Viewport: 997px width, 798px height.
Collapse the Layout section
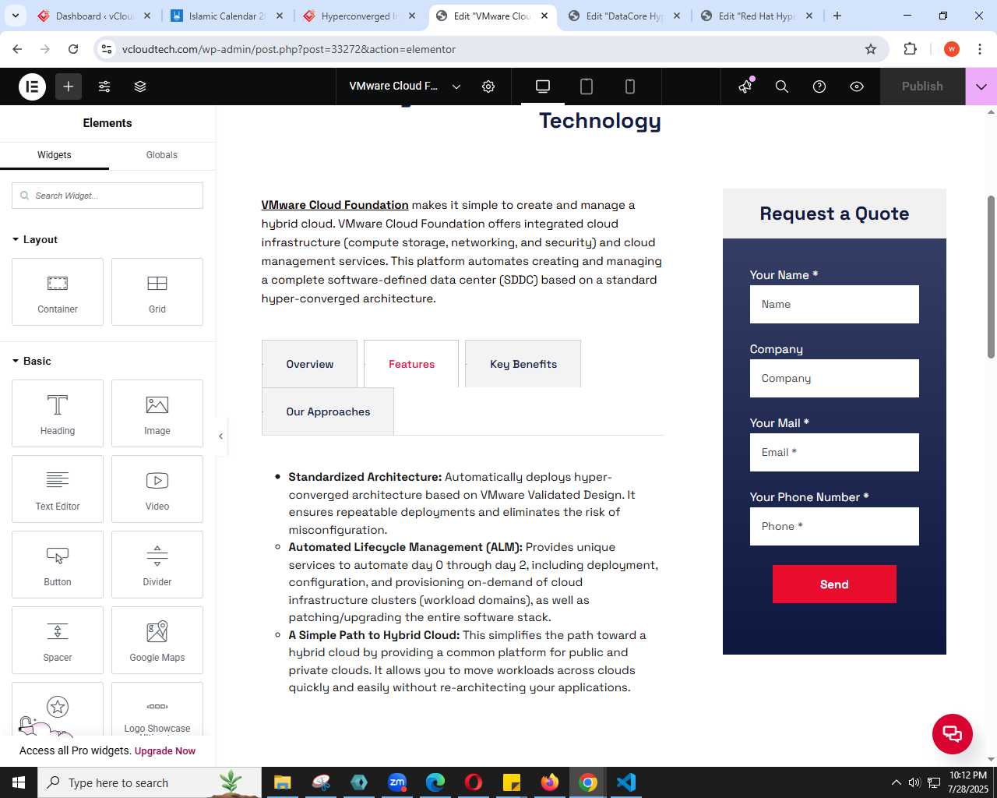coord(35,239)
